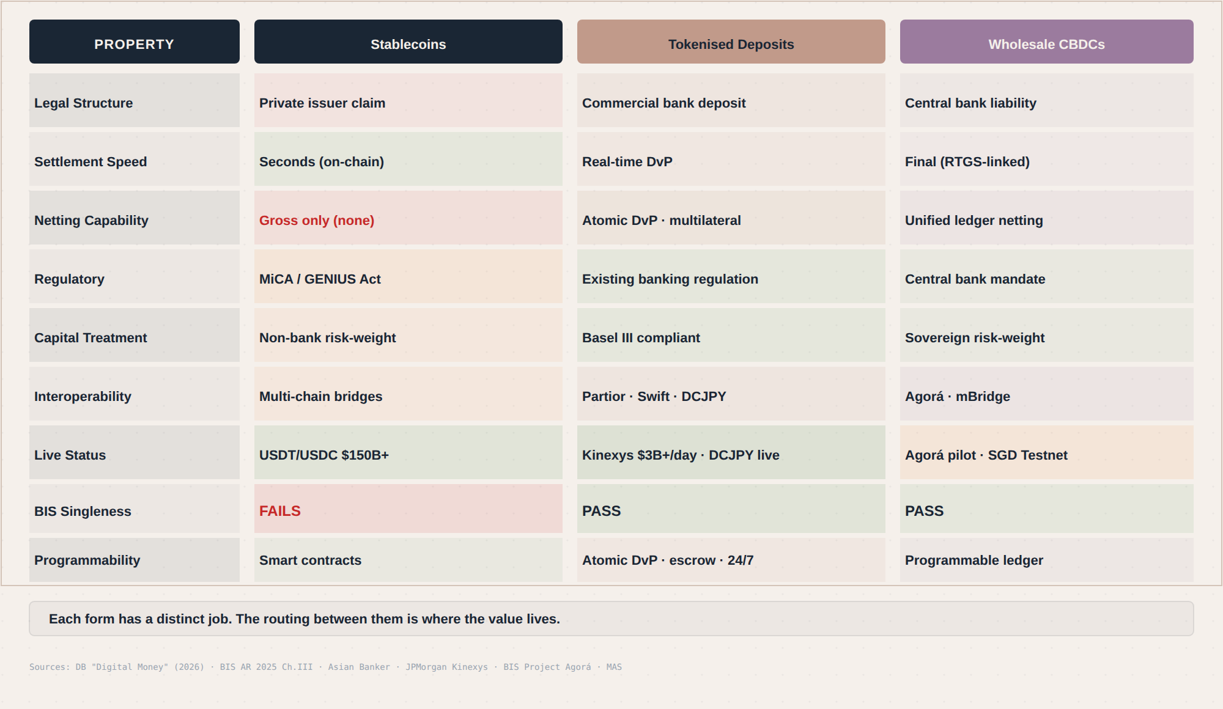
Task: Click PASS under Wholesale CBDCs
Action: click(x=1047, y=509)
